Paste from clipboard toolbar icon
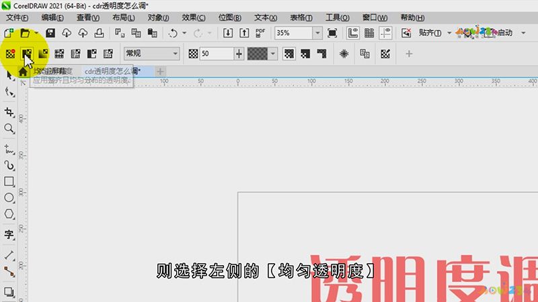The height and width of the screenshot is (302, 538). (153, 33)
